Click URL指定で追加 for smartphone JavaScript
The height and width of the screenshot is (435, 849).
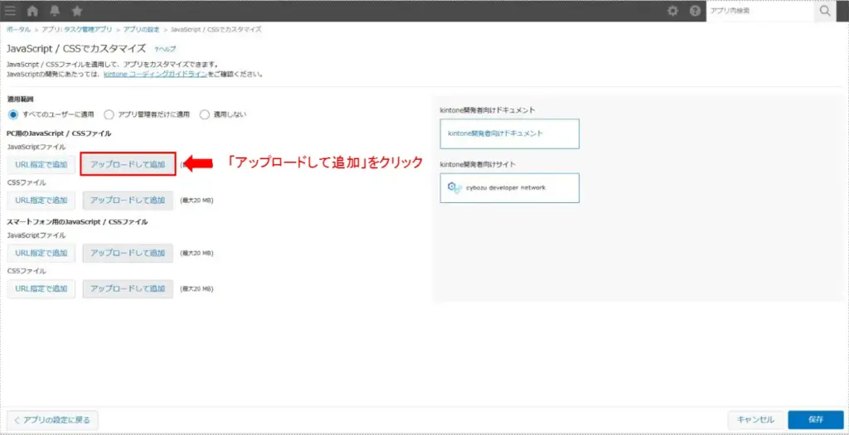[41, 253]
